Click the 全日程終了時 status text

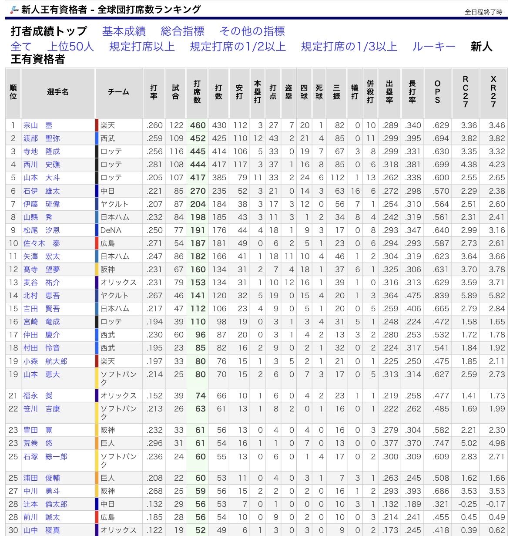pyautogui.click(x=483, y=12)
